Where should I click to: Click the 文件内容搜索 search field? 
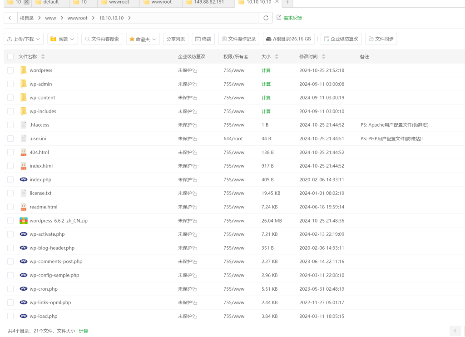coord(102,39)
